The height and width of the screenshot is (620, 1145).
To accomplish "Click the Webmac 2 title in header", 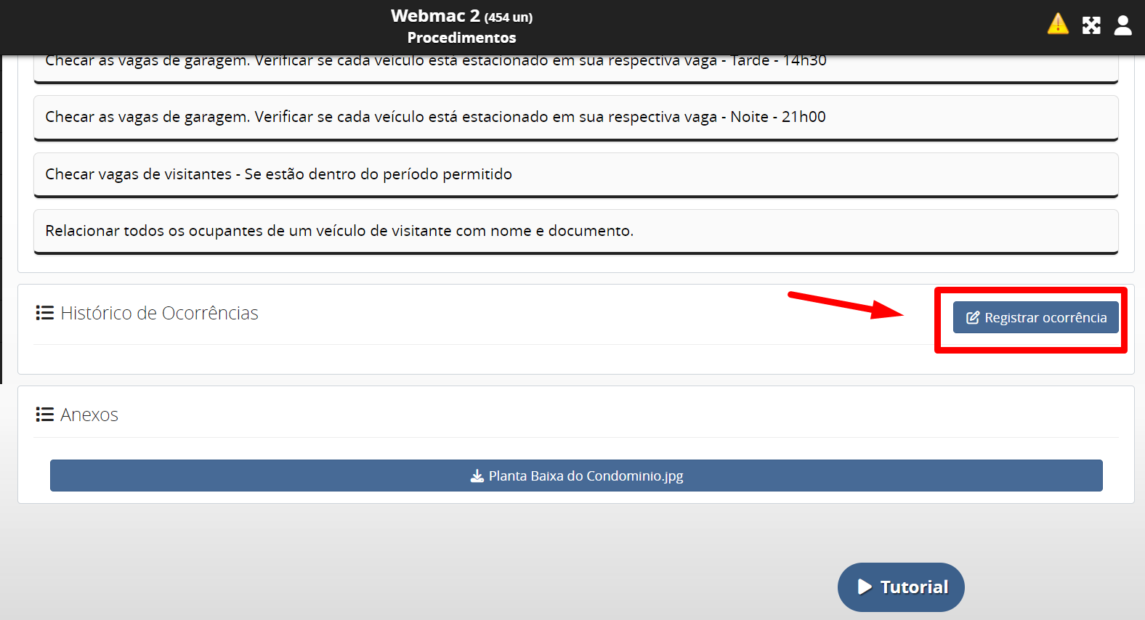I will [434, 16].
